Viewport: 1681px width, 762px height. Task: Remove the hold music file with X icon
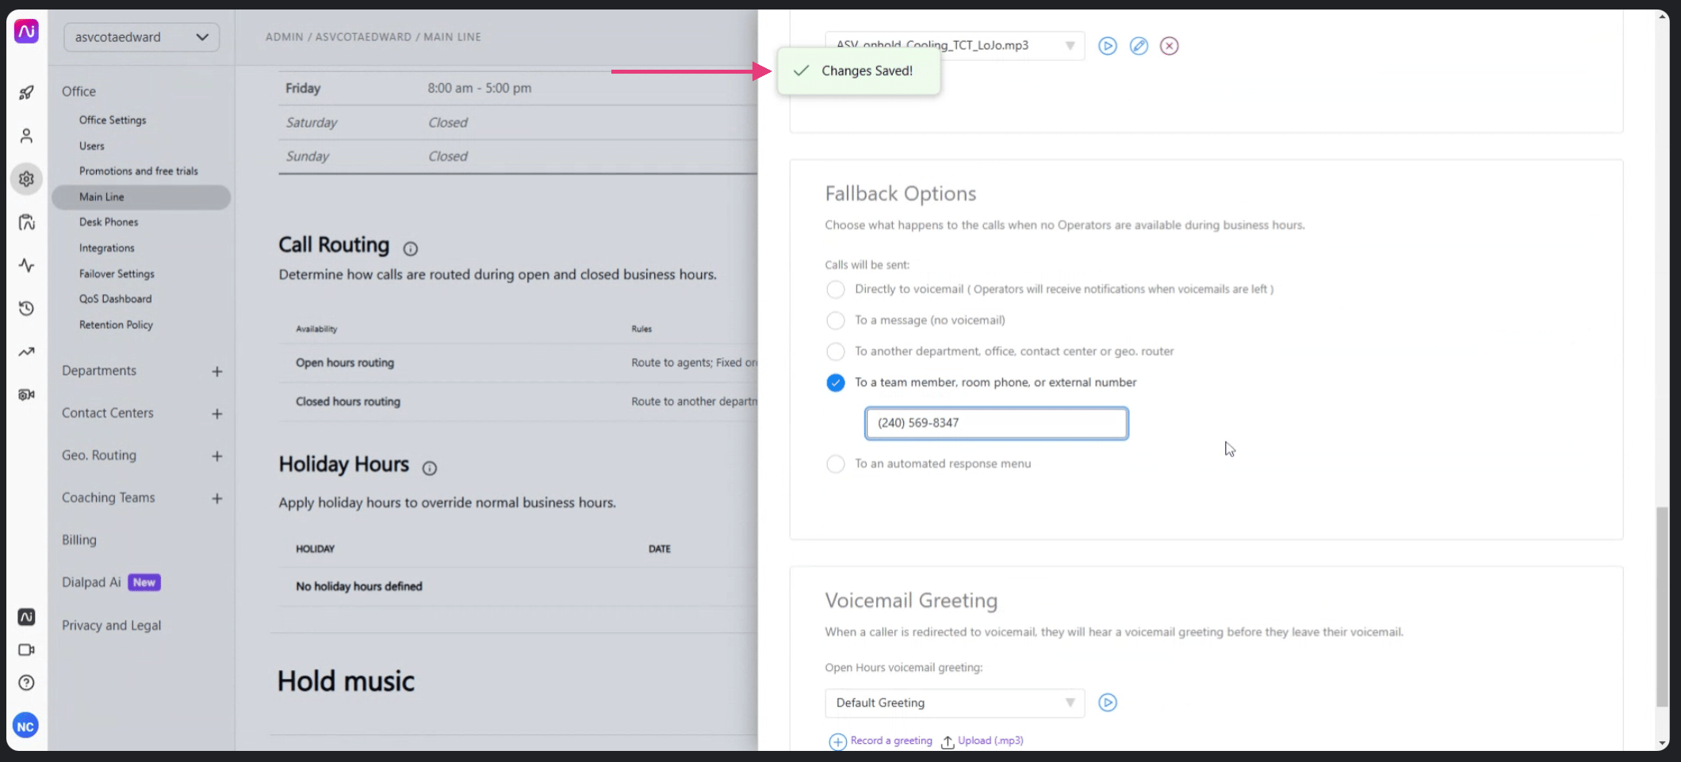(x=1169, y=46)
